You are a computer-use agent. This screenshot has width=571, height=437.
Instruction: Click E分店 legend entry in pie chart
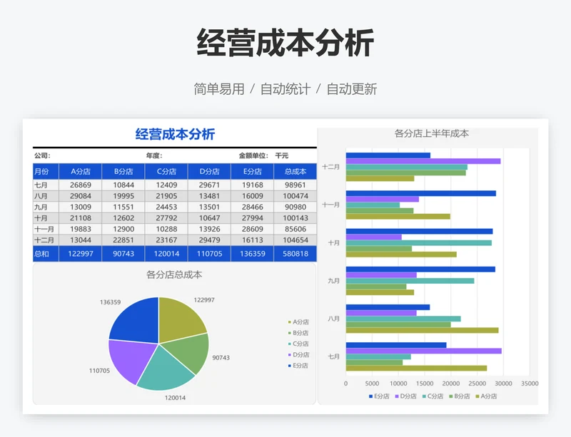tap(298, 366)
